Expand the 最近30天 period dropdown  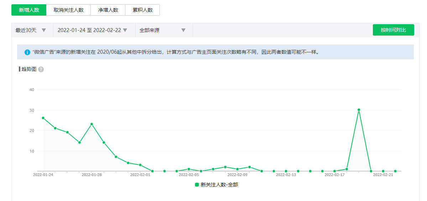(x=31, y=30)
